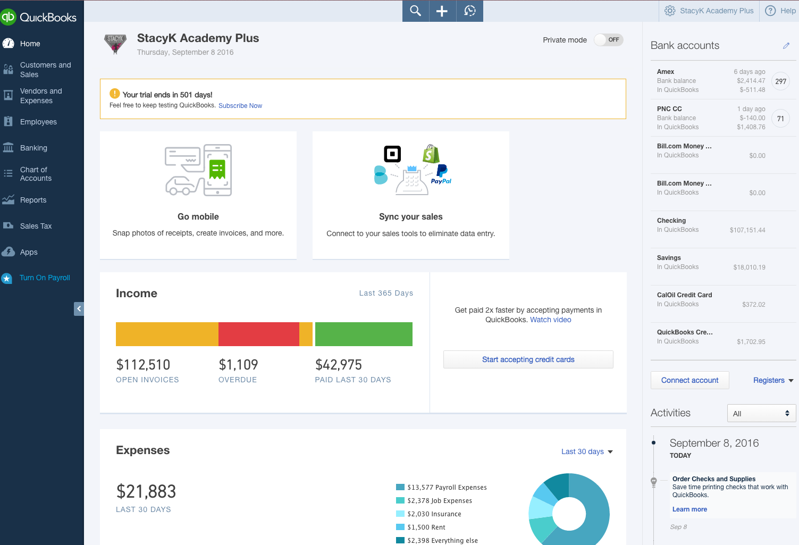
Task: Click the Chart of Accounts list icon
Action: pyautogui.click(x=8, y=173)
